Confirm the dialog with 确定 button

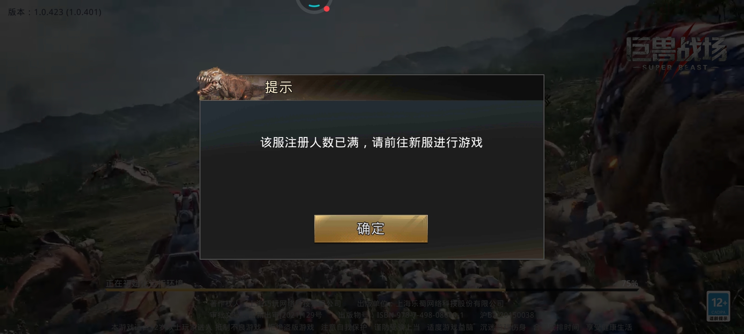click(x=371, y=229)
